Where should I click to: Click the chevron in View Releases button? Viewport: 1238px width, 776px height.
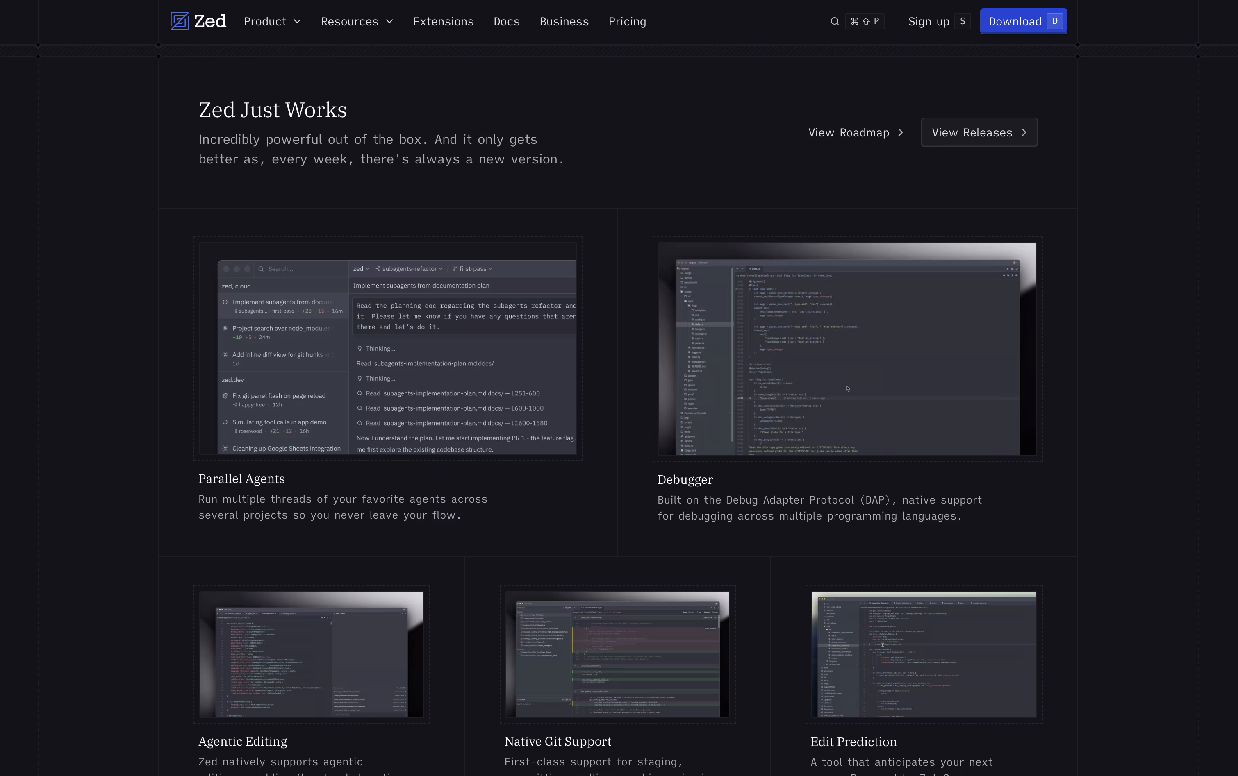1024,132
